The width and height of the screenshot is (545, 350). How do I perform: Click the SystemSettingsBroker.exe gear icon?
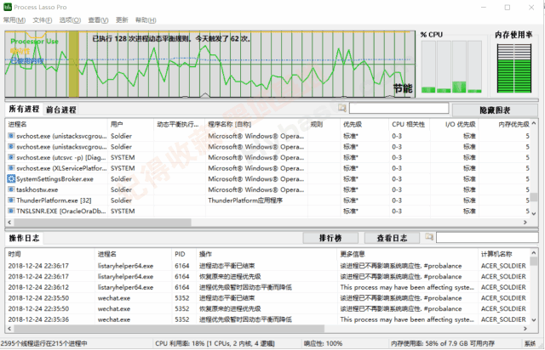click(11, 178)
